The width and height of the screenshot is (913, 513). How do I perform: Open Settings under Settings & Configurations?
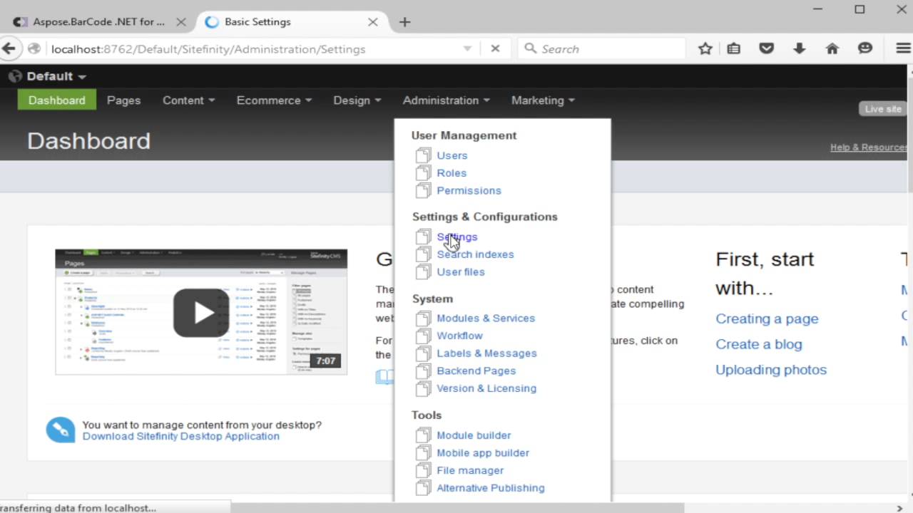(457, 237)
